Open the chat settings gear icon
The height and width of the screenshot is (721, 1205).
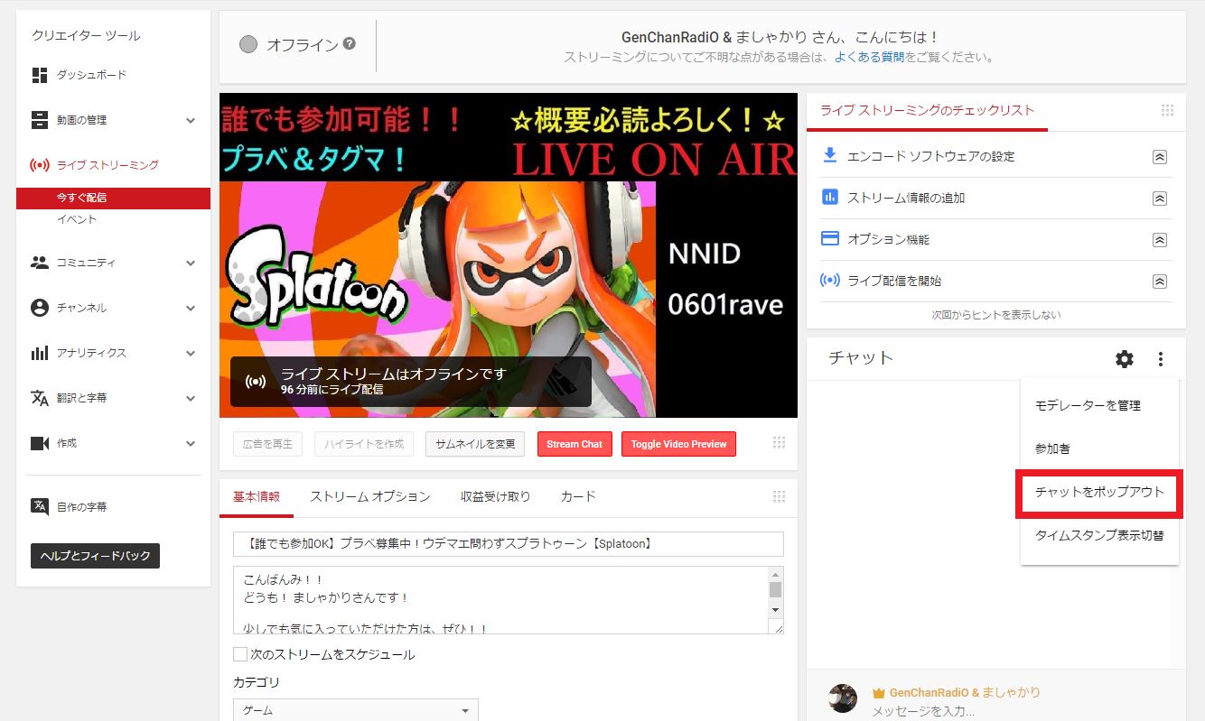[1124, 359]
